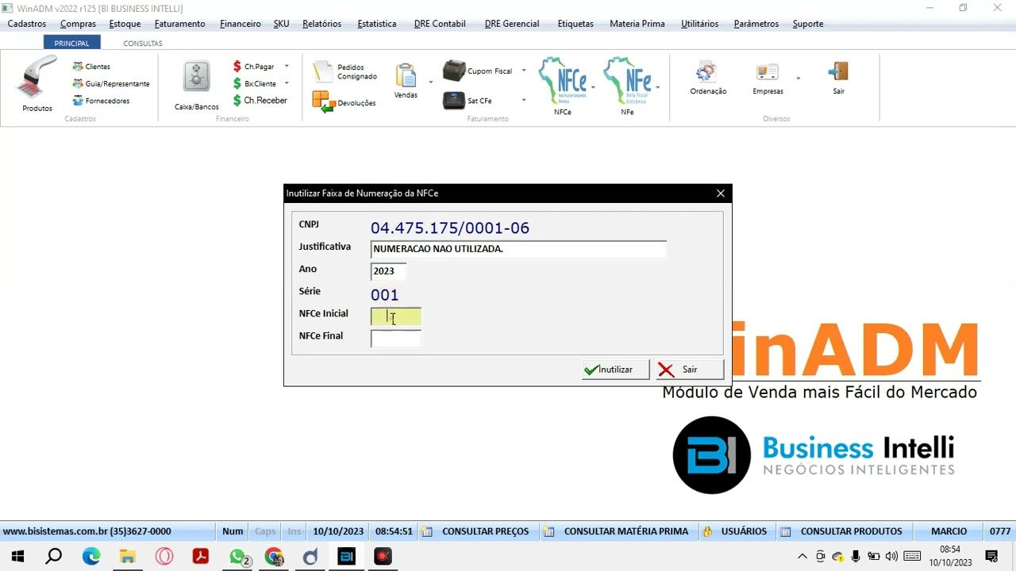Open the Faturamento menu
The image size is (1016, 571).
[x=179, y=24]
